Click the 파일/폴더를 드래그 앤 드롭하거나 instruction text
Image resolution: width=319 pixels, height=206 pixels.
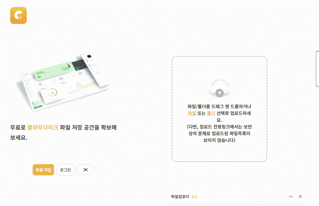pyautogui.click(x=219, y=107)
